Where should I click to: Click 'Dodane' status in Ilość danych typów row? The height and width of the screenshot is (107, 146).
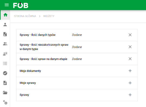pos(77,35)
